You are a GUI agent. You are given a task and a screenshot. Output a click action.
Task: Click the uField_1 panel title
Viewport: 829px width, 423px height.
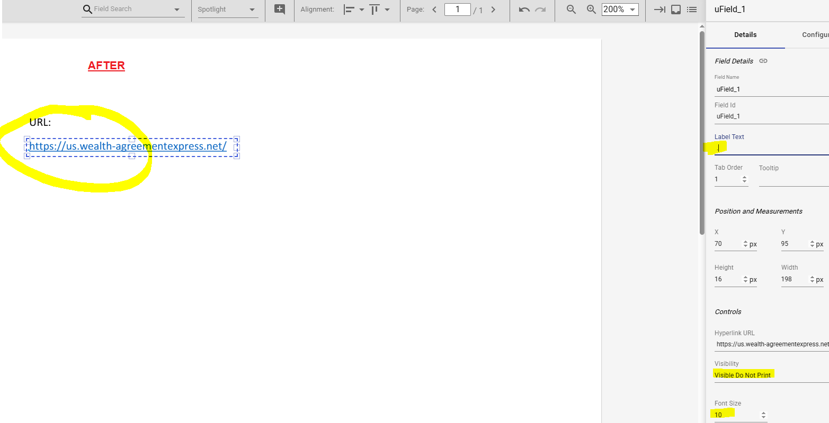[730, 10]
